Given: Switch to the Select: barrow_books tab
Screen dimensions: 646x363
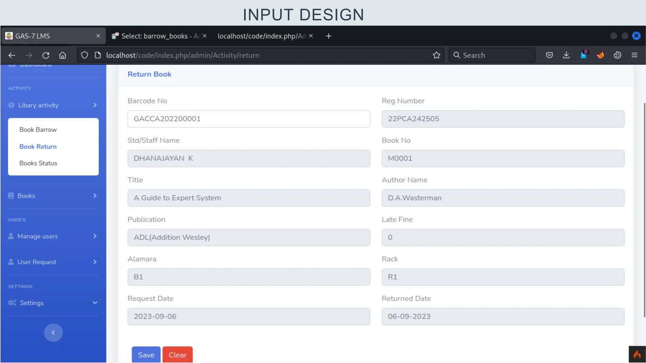Looking at the screenshot, I should (x=159, y=36).
